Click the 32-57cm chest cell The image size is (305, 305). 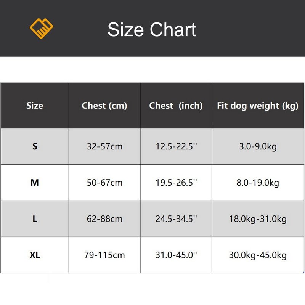104,146
